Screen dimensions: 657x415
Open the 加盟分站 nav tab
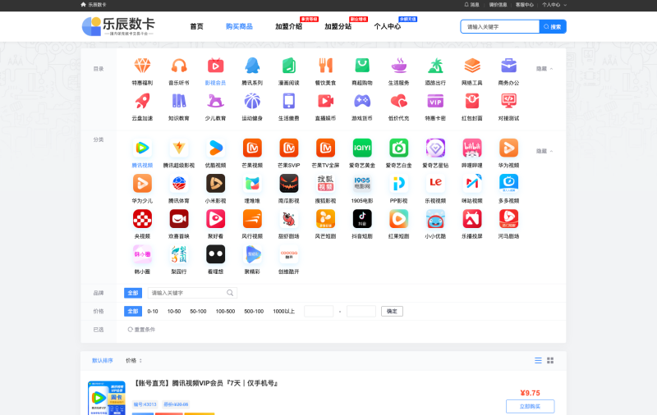coord(338,26)
